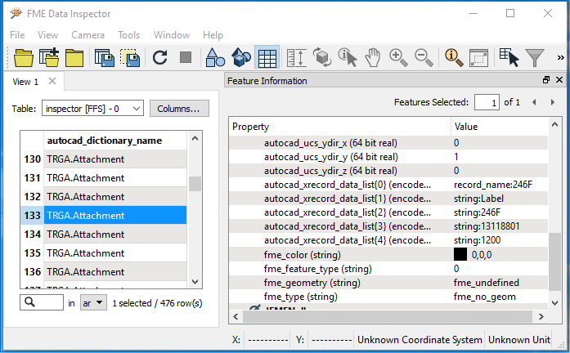Click the fme_geometry (string) property
This screenshot has height=353, width=570.
click(x=312, y=283)
